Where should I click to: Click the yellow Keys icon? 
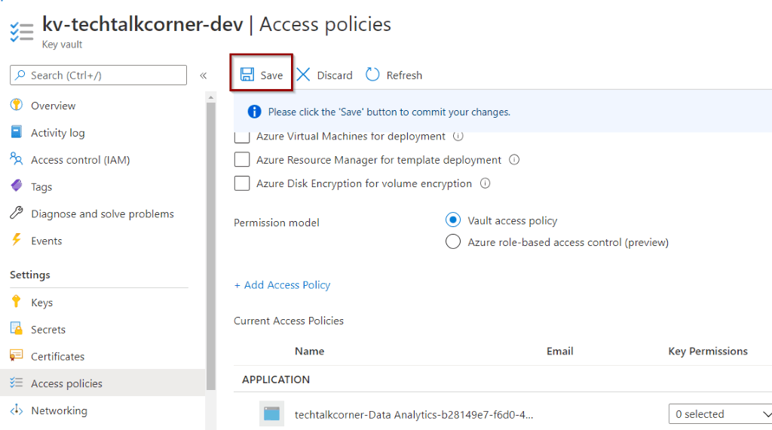coord(17,302)
